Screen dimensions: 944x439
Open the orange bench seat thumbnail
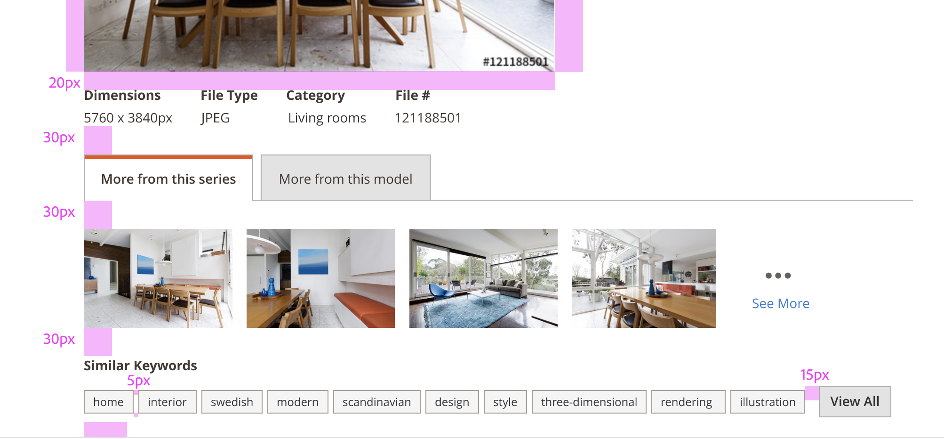click(320, 278)
